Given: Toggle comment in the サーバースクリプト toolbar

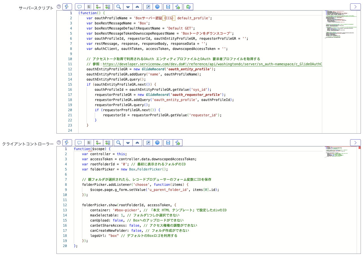Looking at the screenshot, I should (80, 7).
